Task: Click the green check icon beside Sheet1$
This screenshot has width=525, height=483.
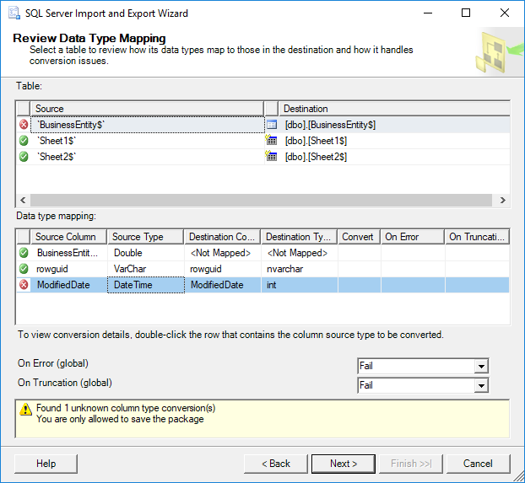Action: (x=24, y=141)
